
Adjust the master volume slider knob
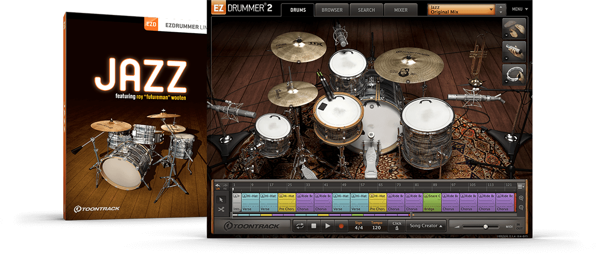pos(485,226)
